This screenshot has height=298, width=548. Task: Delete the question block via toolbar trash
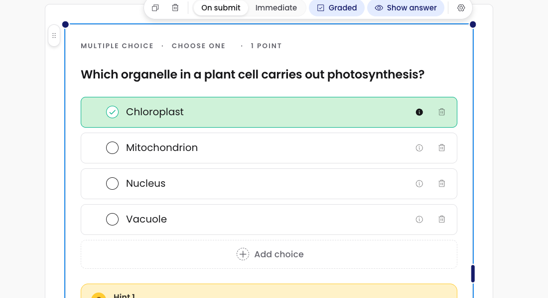(175, 7)
